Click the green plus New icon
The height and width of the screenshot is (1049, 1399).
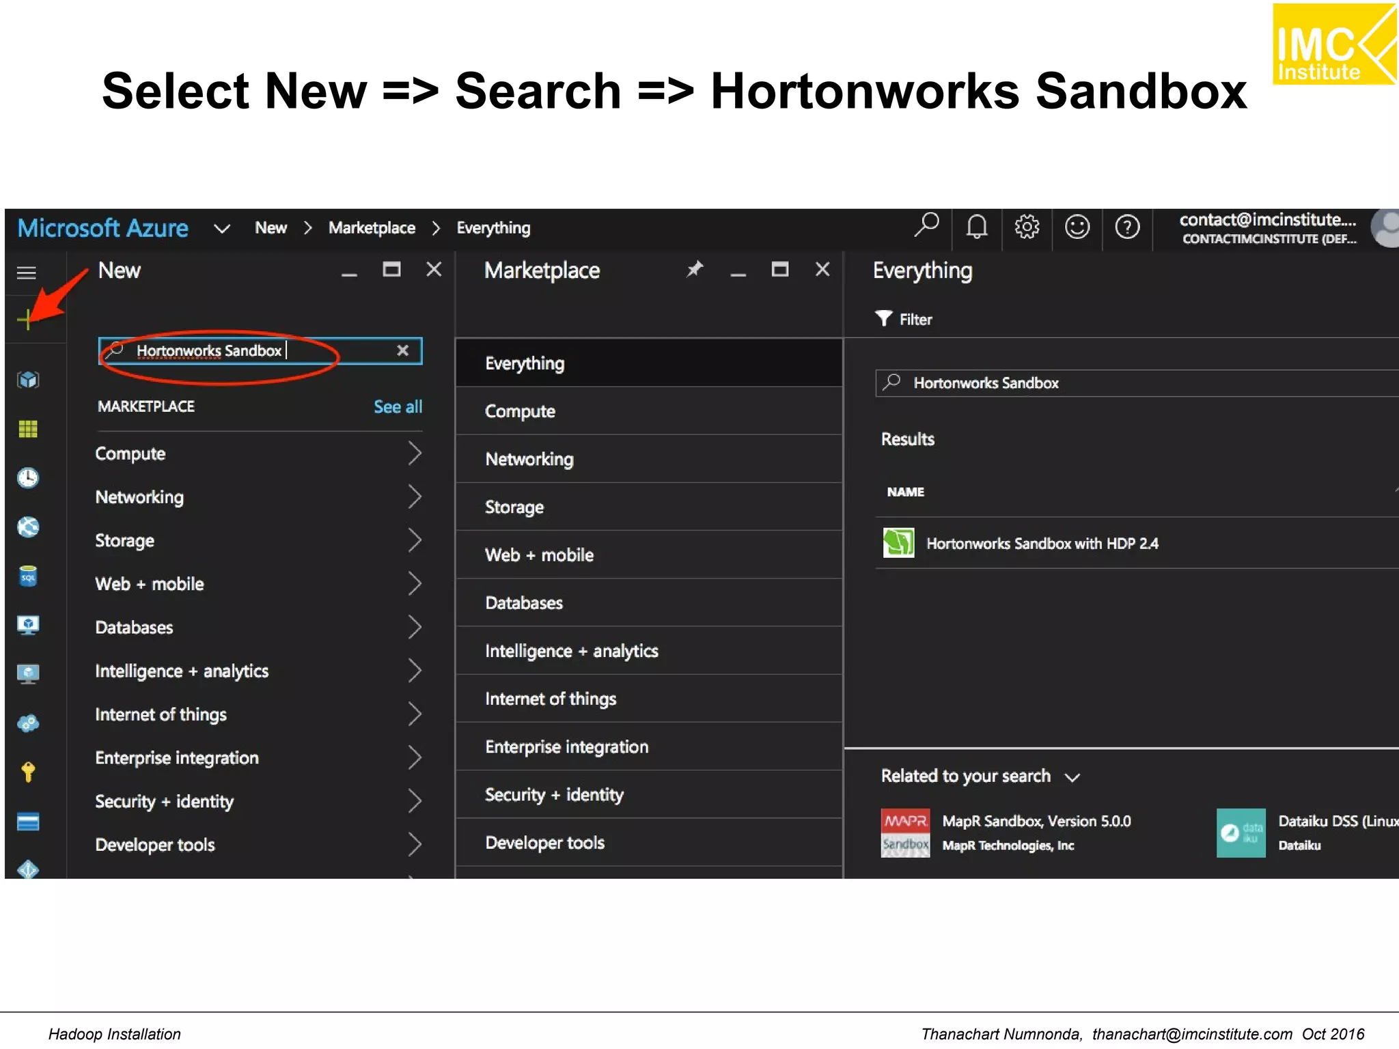click(27, 319)
